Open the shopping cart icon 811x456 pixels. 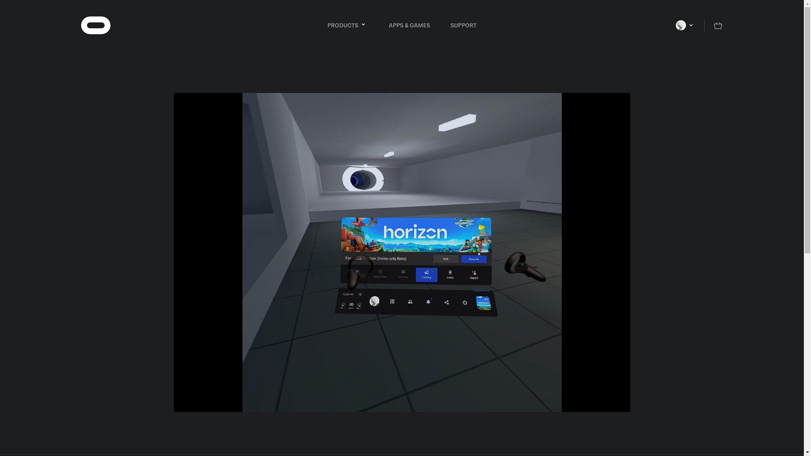point(718,26)
